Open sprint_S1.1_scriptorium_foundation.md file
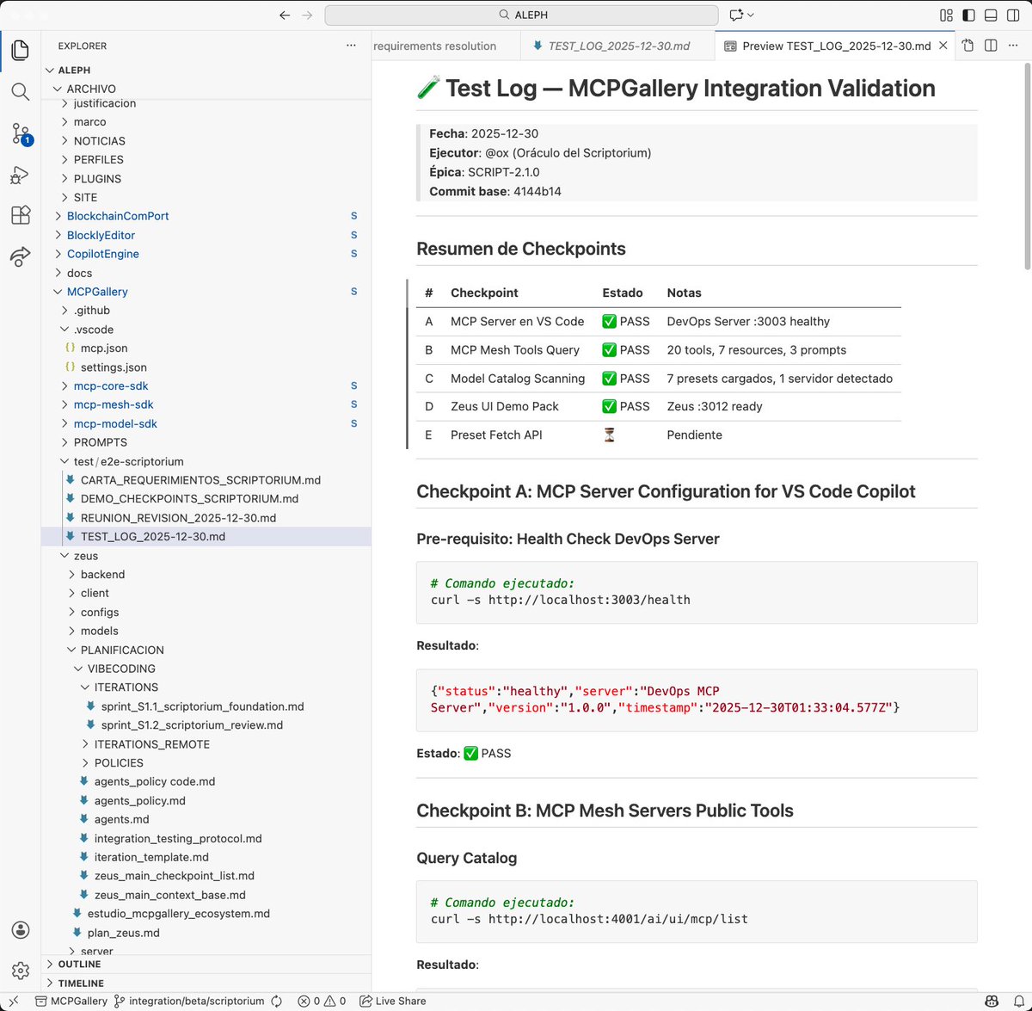The height and width of the screenshot is (1011, 1032). tap(206, 706)
